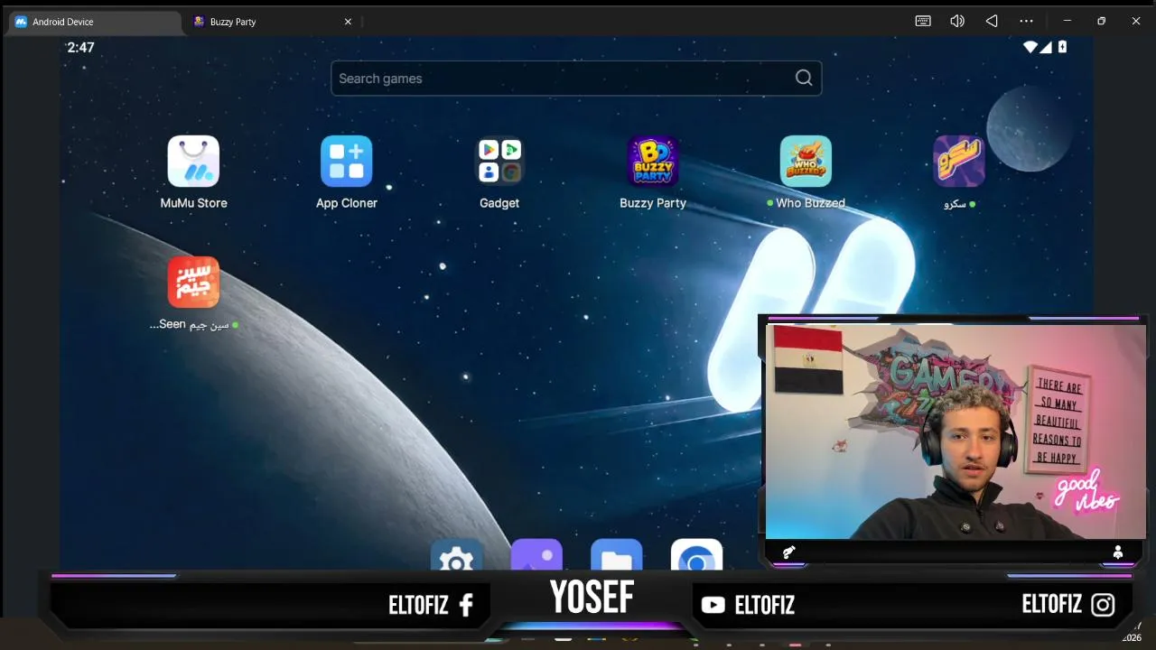Open the red سين جيم app icon
The height and width of the screenshot is (650, 1156).
click(x=193, y=283)
